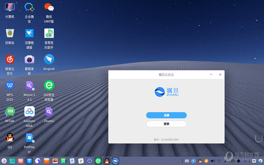Open the image viewer icon in taskbar

55,161
